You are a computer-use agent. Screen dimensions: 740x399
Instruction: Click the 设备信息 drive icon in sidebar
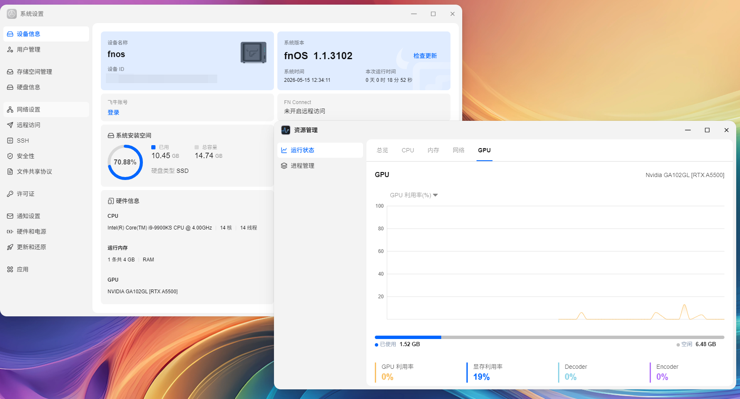click(x=10, y=34)
